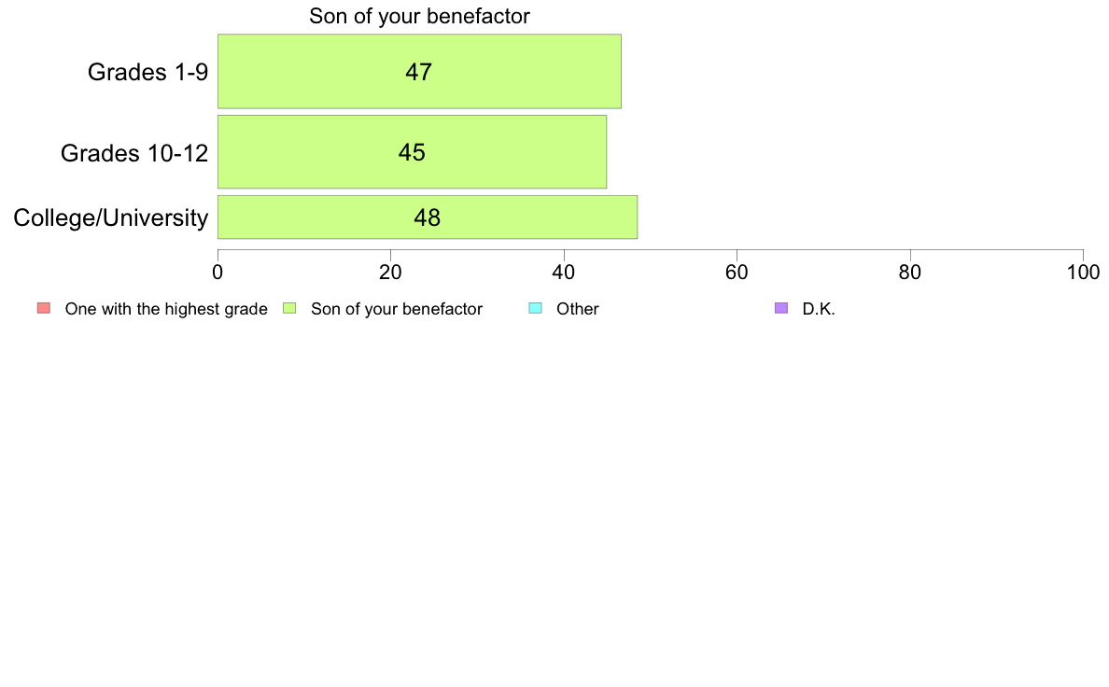Click the 100 tick label on x-axis
Viewport: 1109px width, 687px height.
click(x=1083, y=273)
